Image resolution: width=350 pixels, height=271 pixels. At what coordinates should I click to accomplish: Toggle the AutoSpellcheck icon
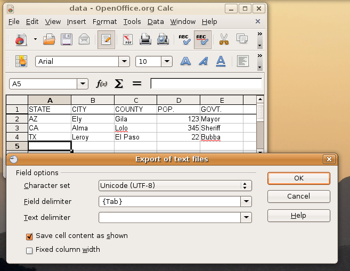point(202,39)
